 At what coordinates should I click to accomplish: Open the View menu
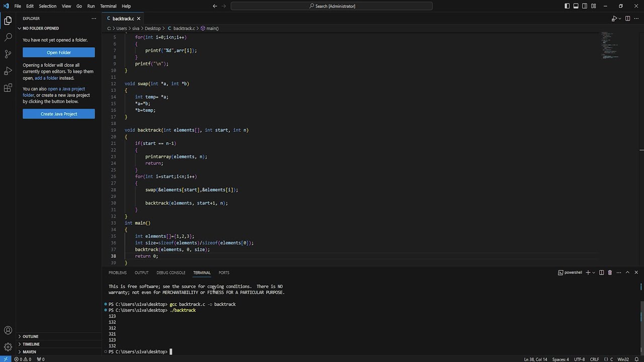(x=66, y=6)
